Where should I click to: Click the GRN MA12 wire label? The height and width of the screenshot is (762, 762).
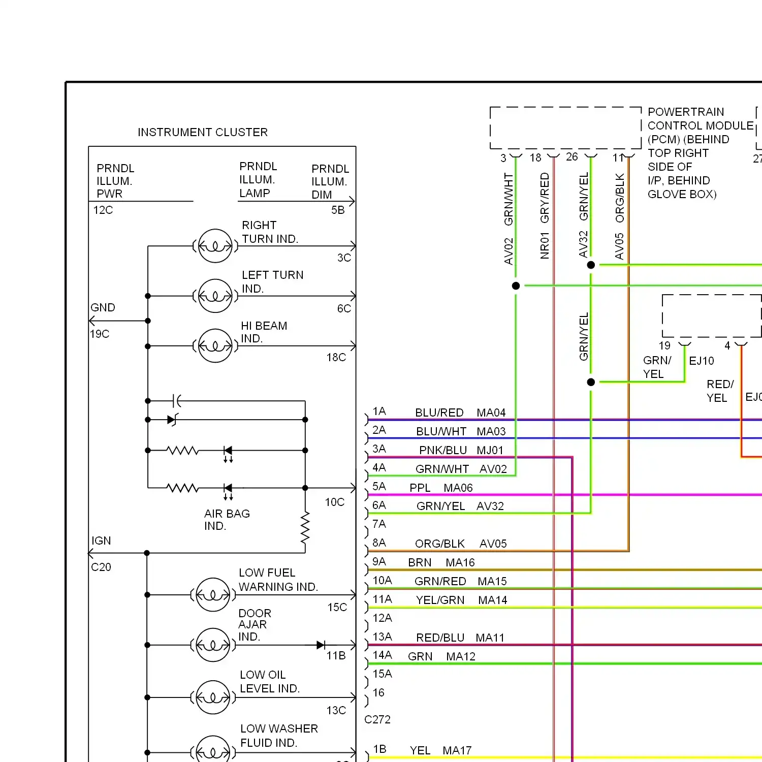[441, 656]
